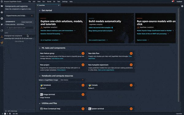This screenshot has width=184, height=115.
Task: Open Running Terminals and Kernels sidebar icon
Action: point(2,18)
